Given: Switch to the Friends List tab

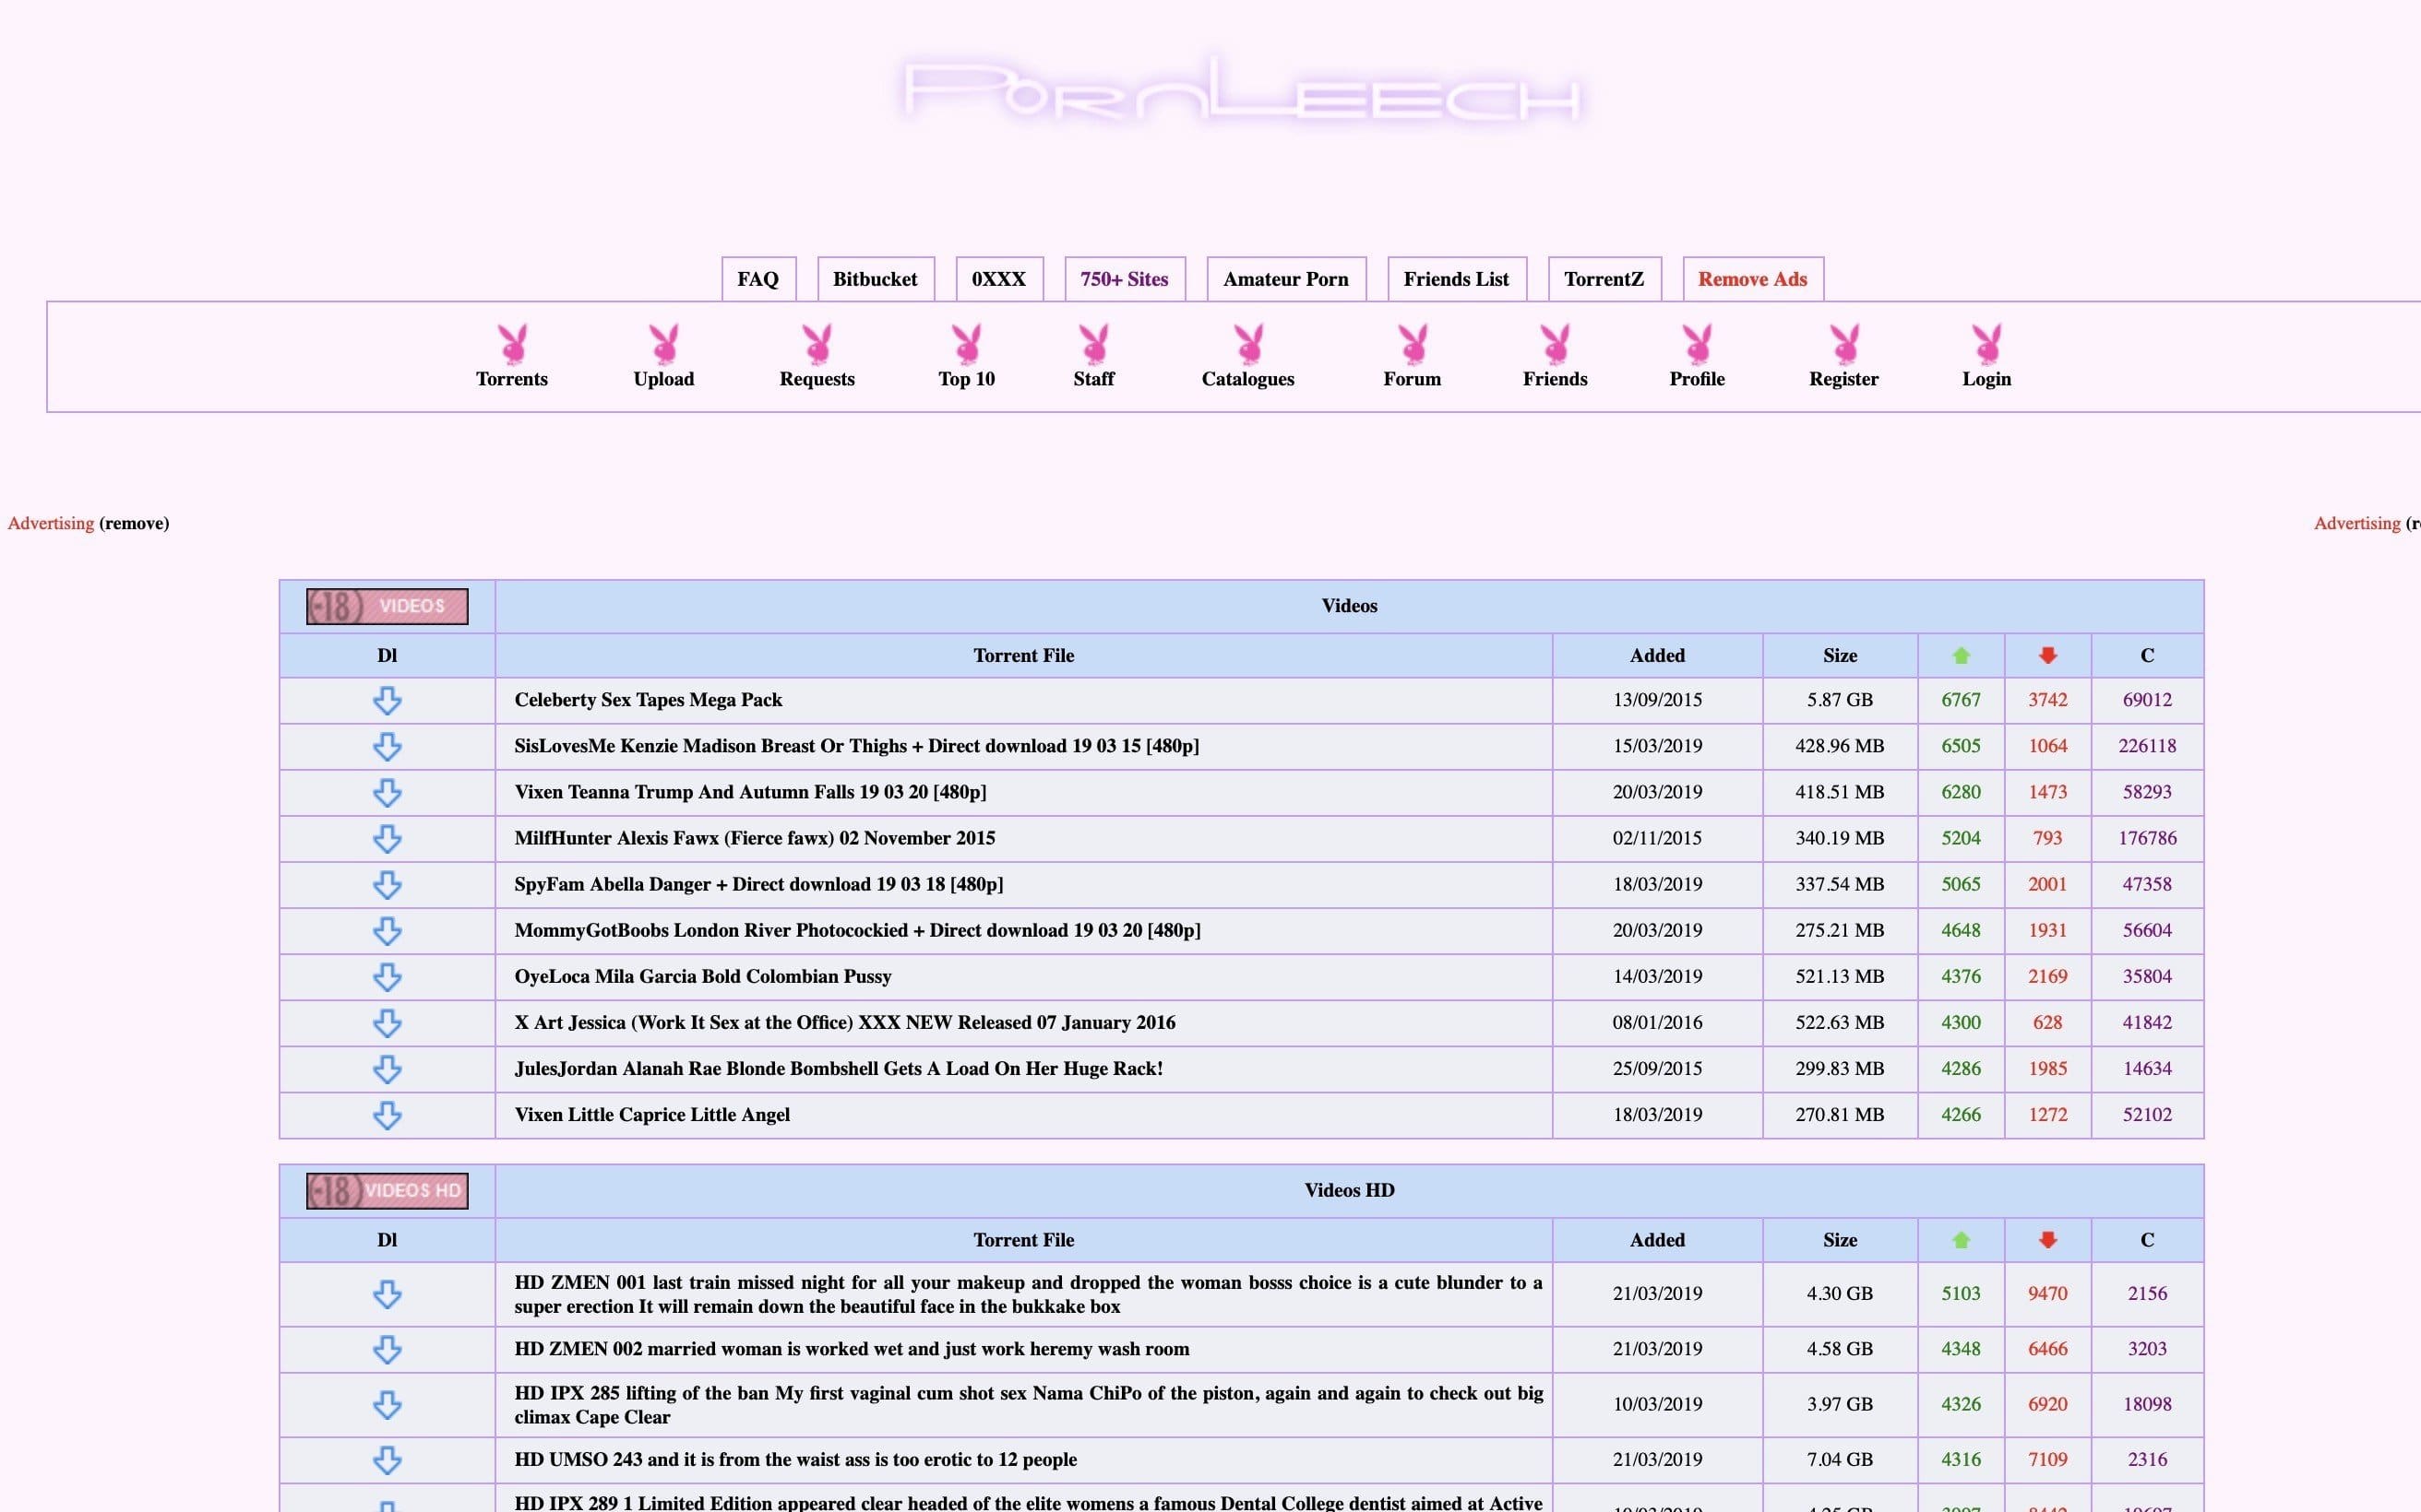Looking at the screenshot, I should [1457, 279].
